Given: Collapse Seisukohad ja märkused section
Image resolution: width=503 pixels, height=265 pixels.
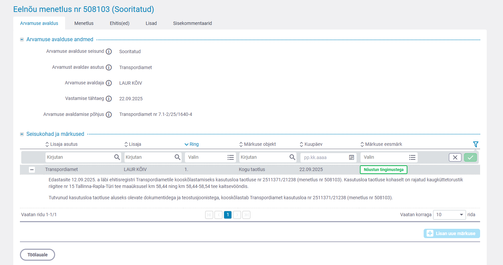Looking at the screenshot, I should pos(22,134).
